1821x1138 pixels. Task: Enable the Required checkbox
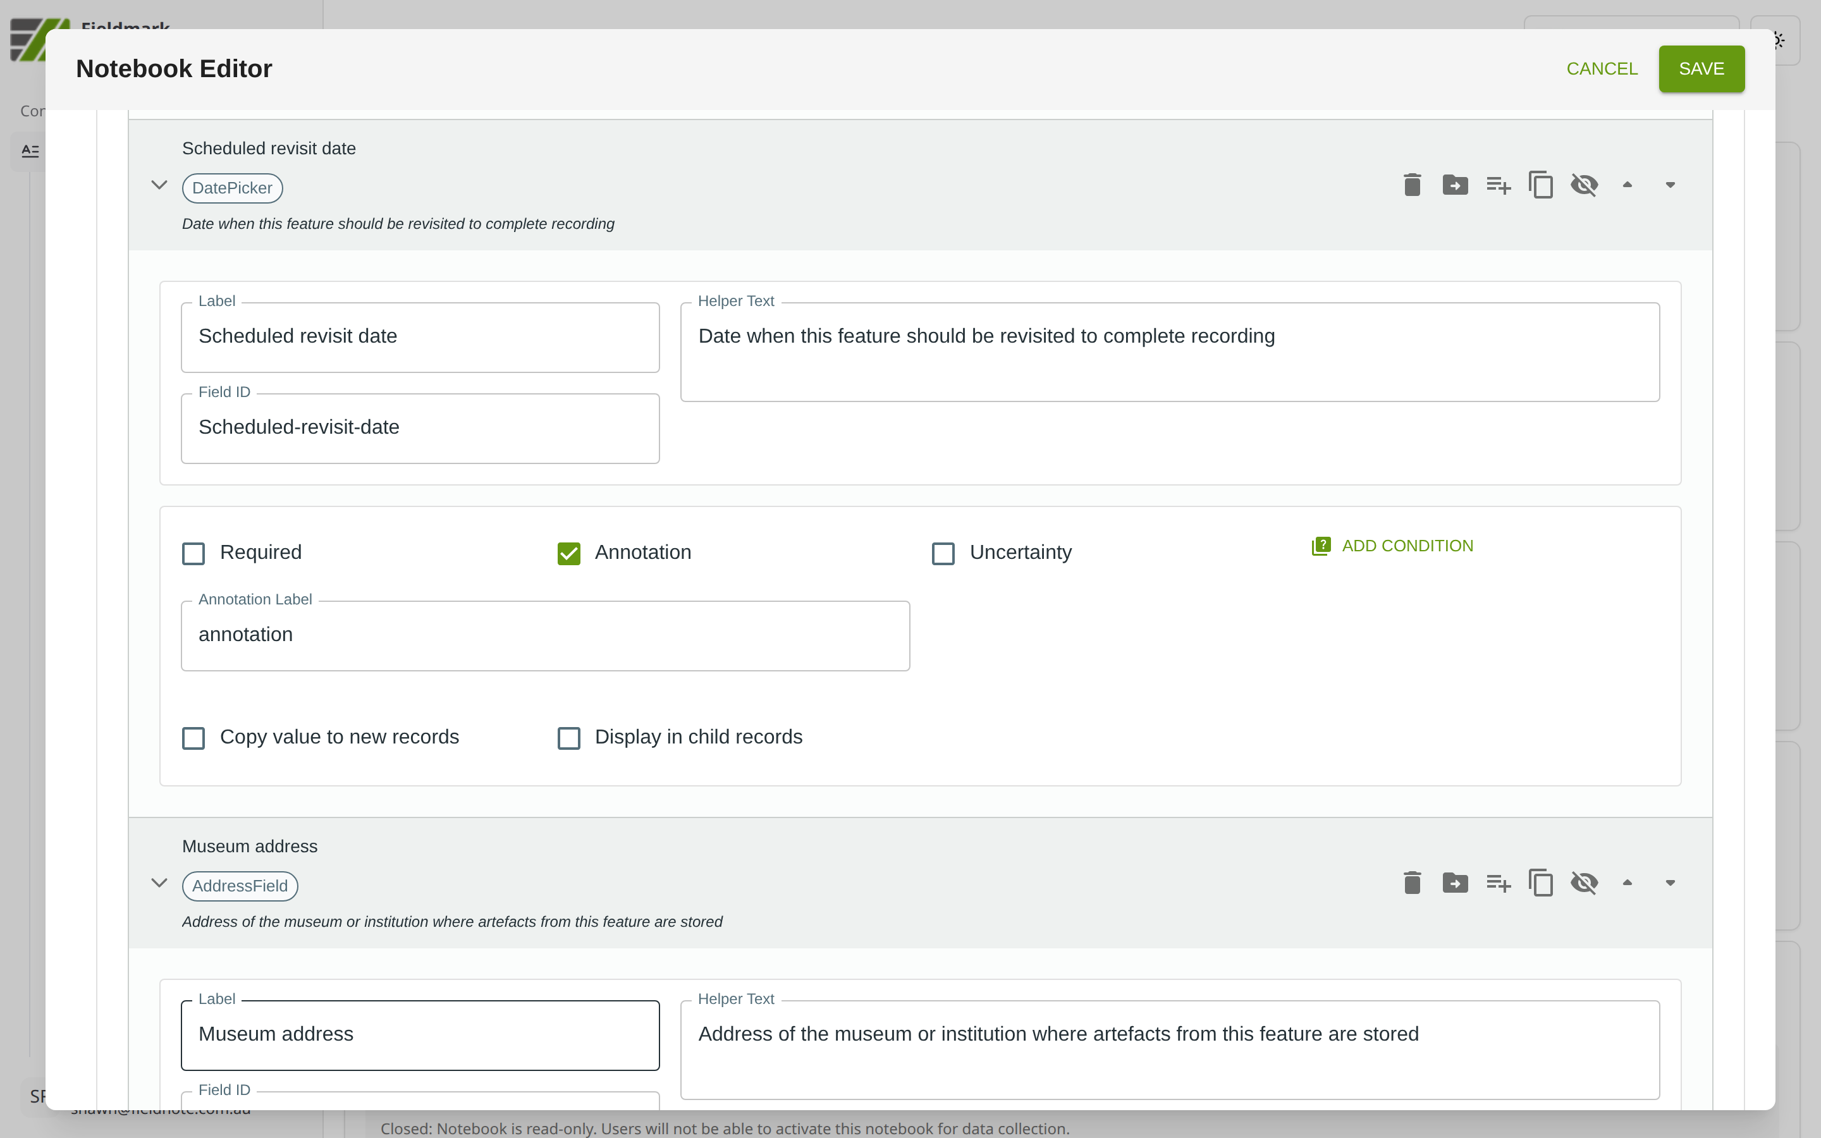(x=193, y=553)
